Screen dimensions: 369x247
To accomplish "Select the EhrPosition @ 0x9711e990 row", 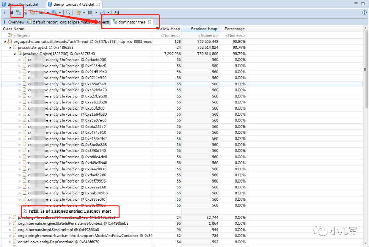I will (x=182, y=78).
